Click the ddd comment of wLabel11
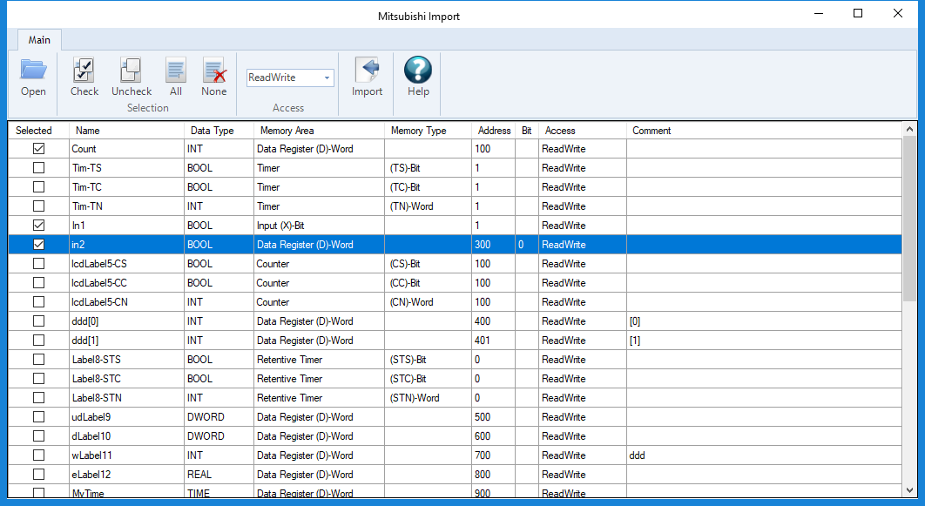This screenshot has width=925, height=506. (x=764, y=455)
